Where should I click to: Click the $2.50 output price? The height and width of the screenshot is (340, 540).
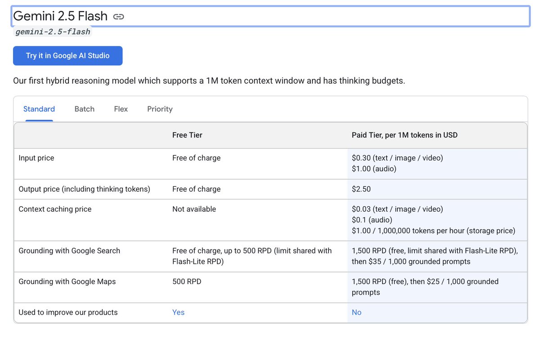pos(361,189)
